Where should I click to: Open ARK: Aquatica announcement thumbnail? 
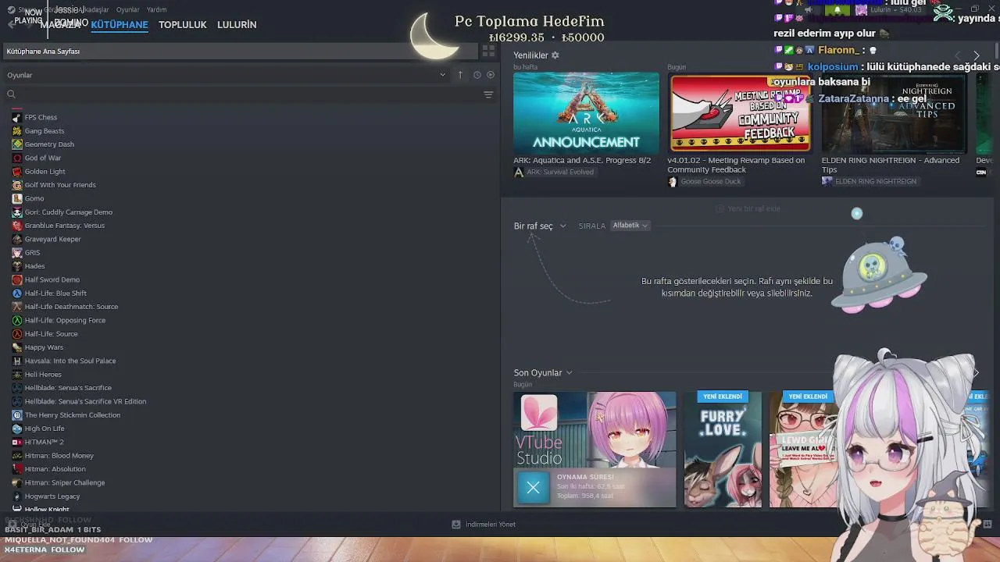586,112
